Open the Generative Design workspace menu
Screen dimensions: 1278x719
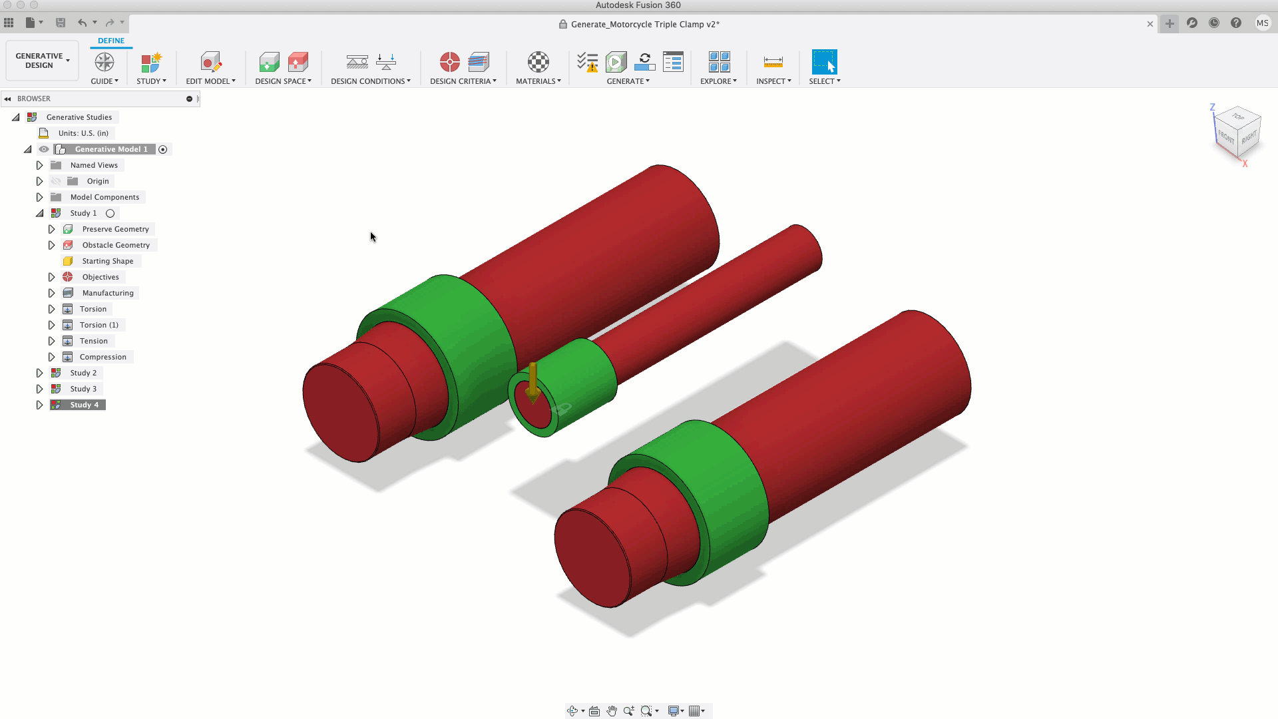tap(42, 61)
